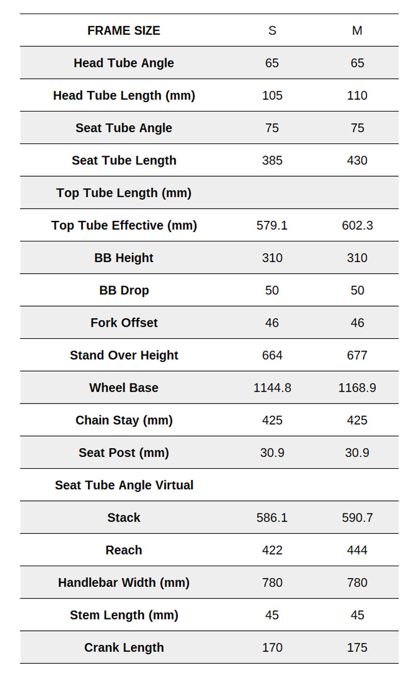Click the Top Tube Effective value 602.3
Screen dimensions: 417x679
point(357,225)
